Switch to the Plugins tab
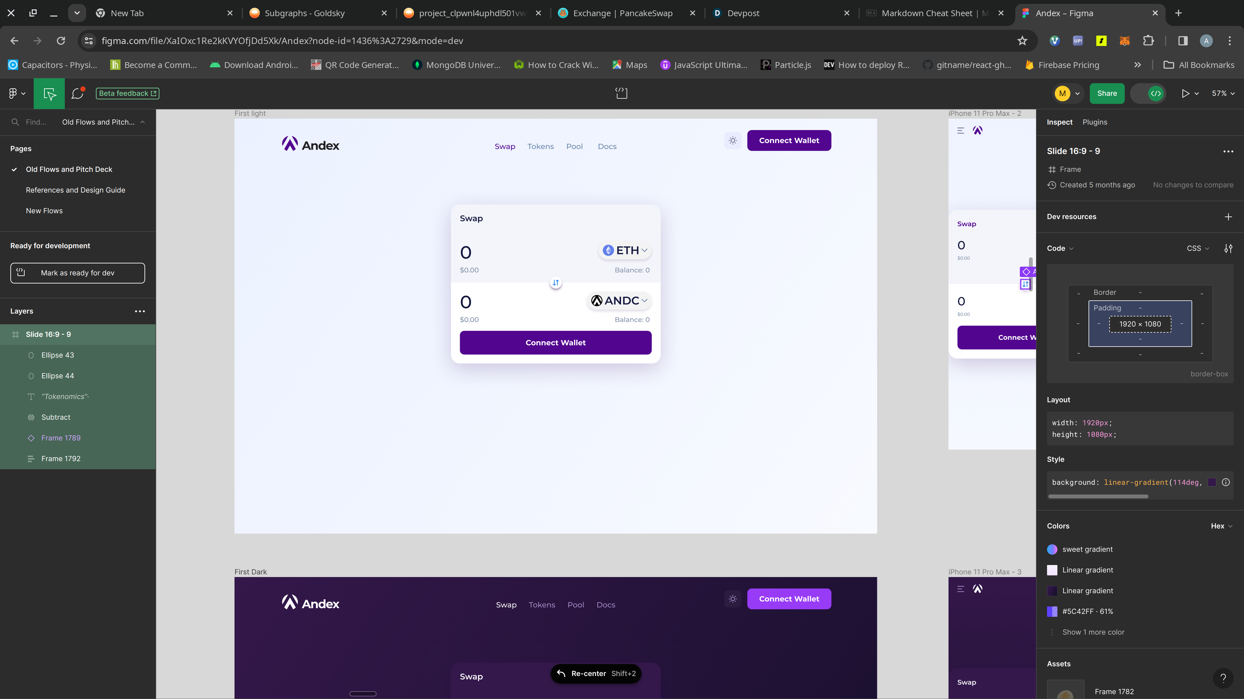This screenshot has height=699, width=1244. 1094,122
